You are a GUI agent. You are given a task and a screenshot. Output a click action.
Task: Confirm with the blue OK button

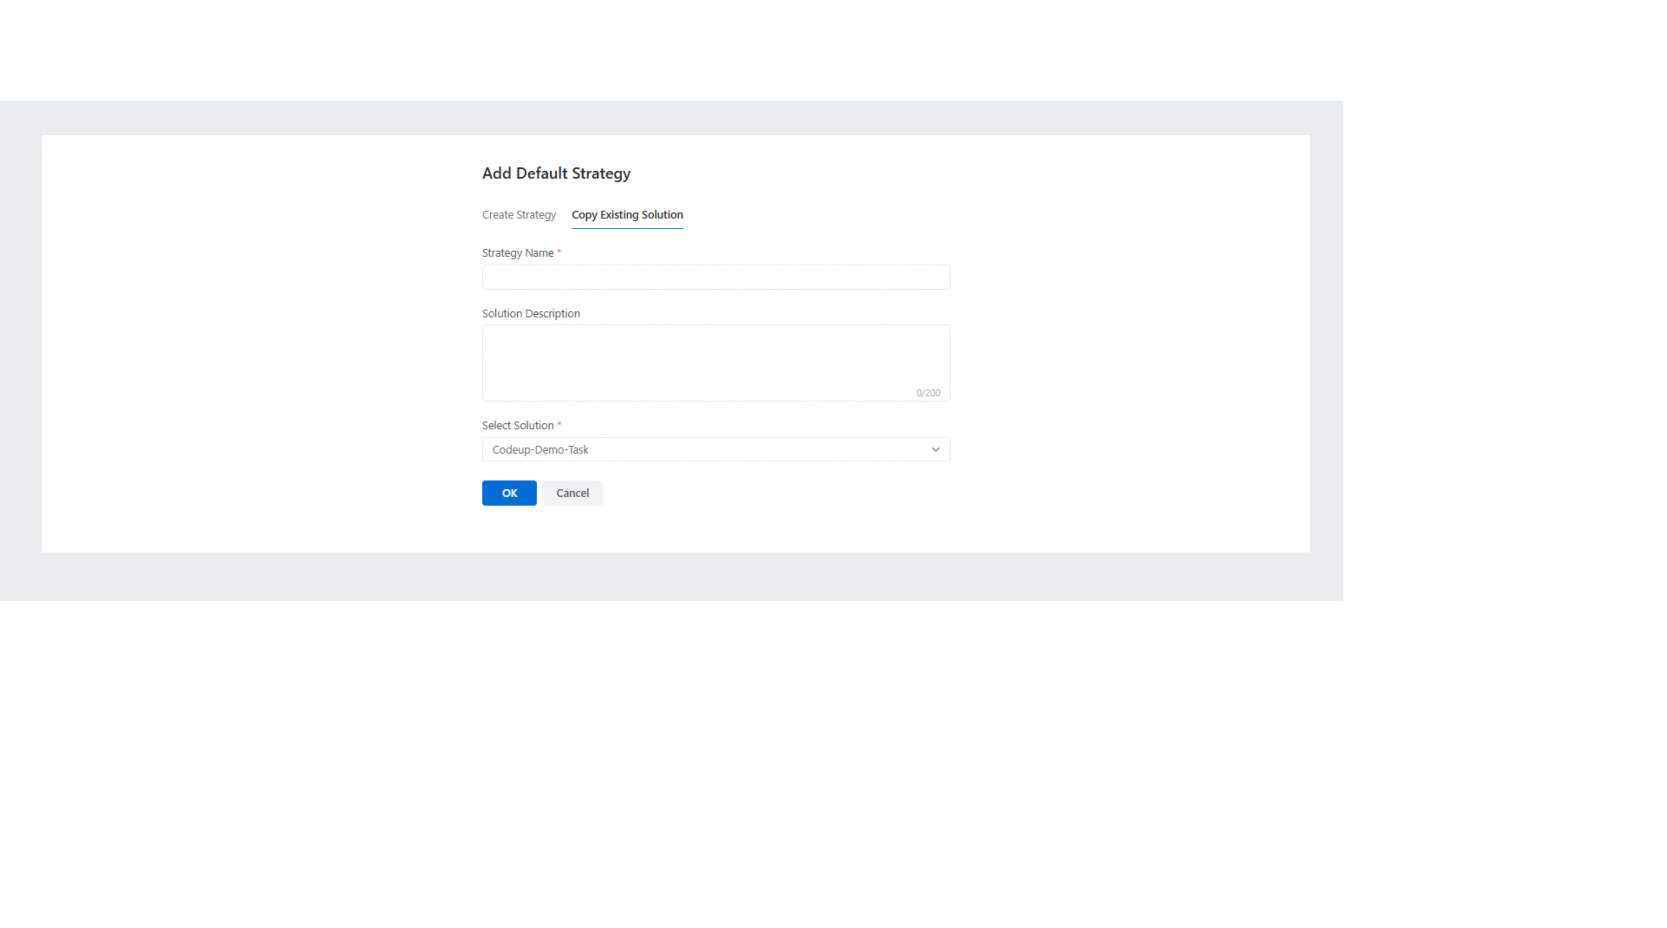point(509,493)
